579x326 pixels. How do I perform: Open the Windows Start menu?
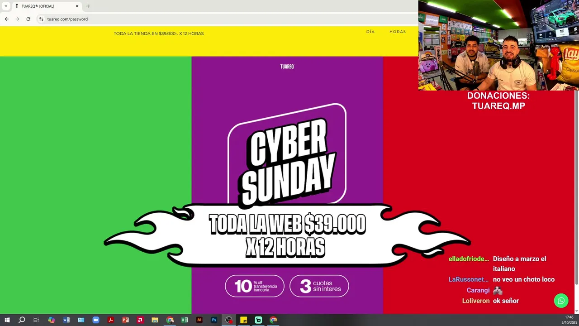click(7, 320)
